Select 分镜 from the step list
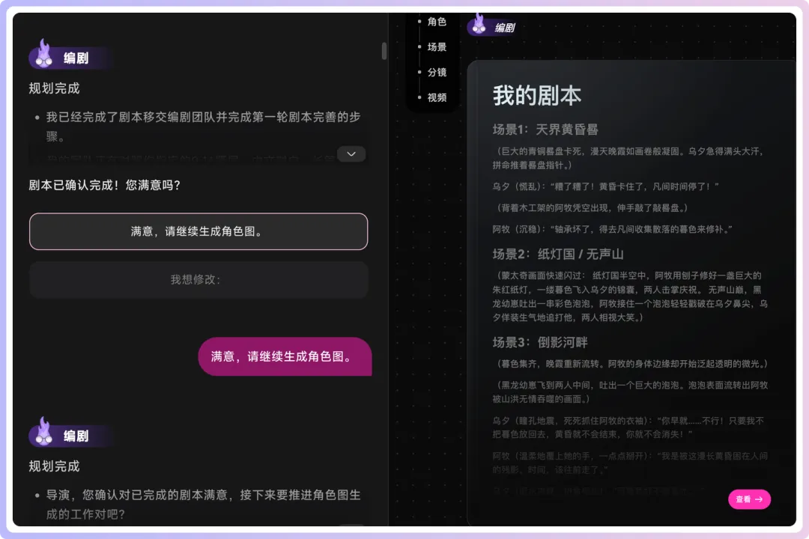 [437, 72]
